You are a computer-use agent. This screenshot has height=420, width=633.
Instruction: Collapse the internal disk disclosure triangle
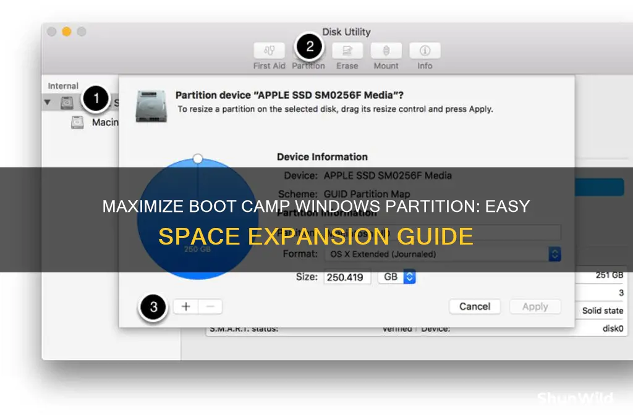coord(47,103)
